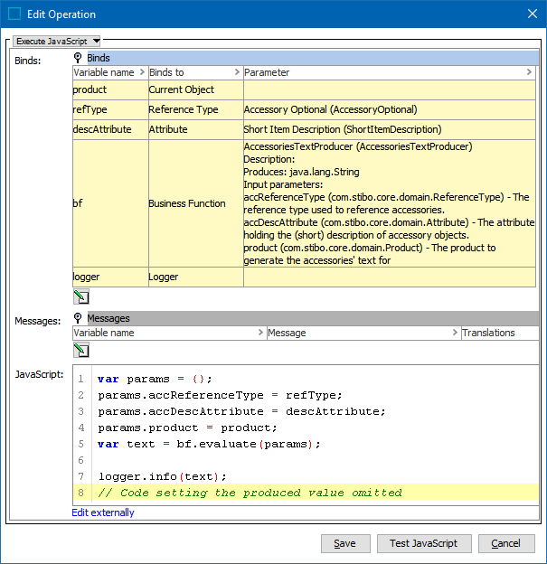Click the Parameter column header arrow in Binds
The height and width of the screenshot is (564, 547).
[530, 72]
